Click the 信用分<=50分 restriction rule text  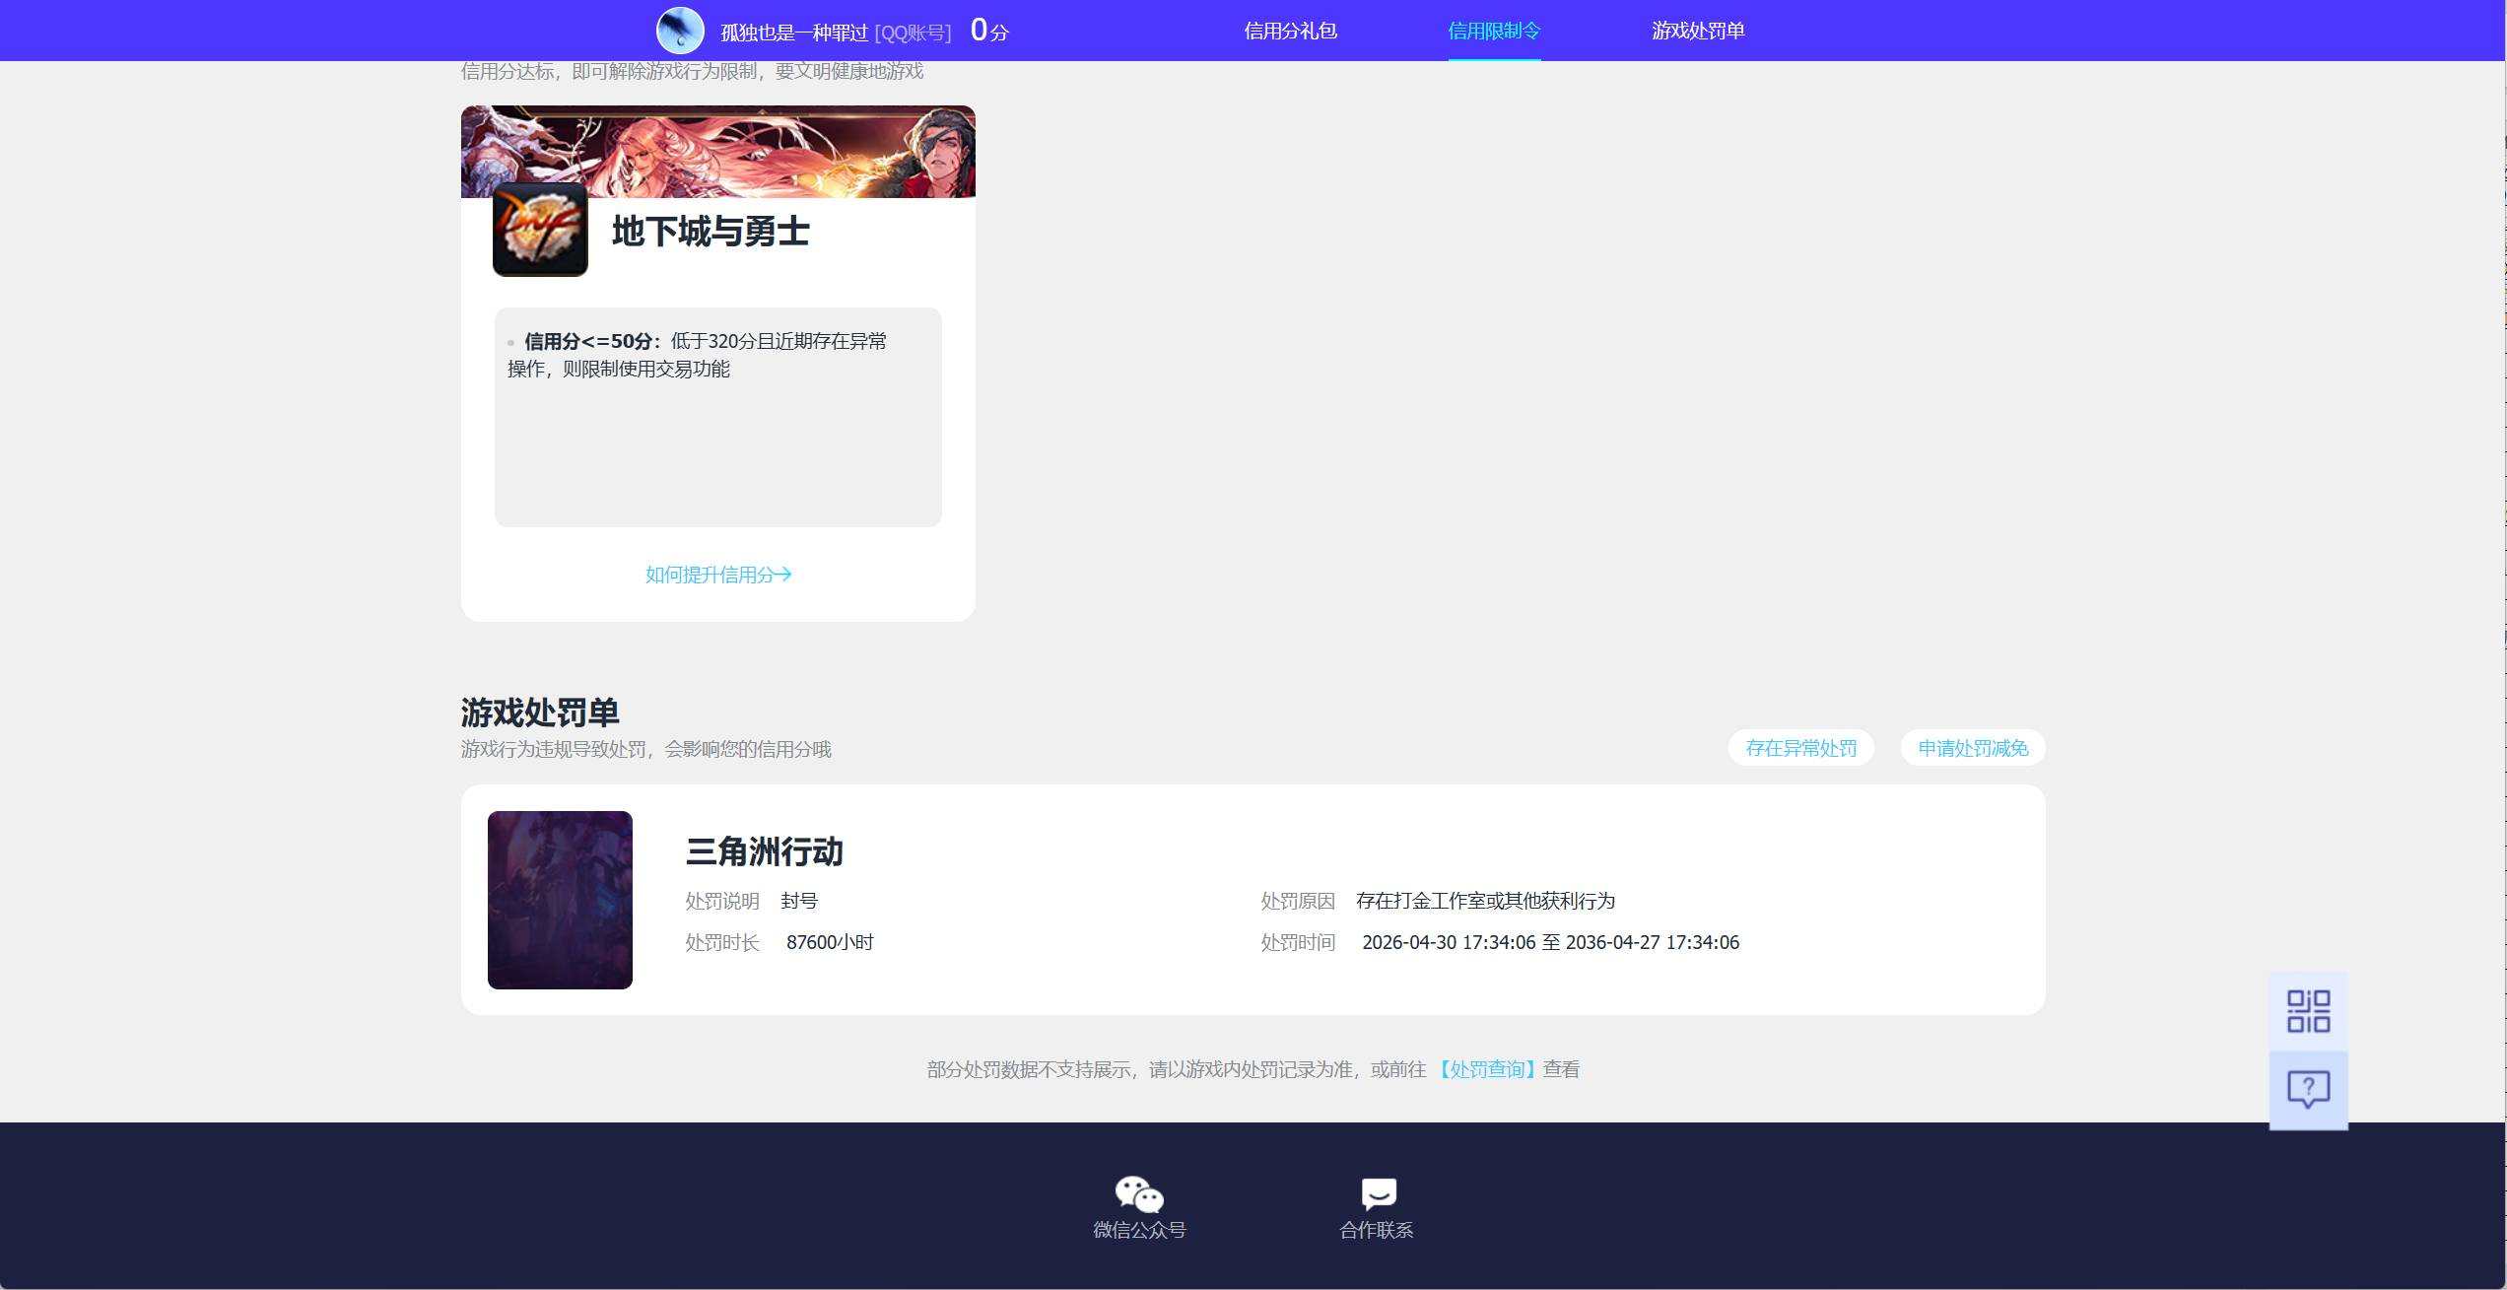click(x=698, y=355)
